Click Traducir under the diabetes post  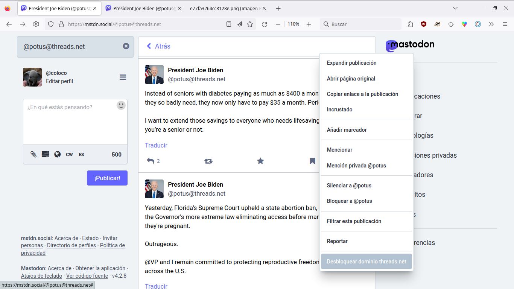(x=156, y=145)
